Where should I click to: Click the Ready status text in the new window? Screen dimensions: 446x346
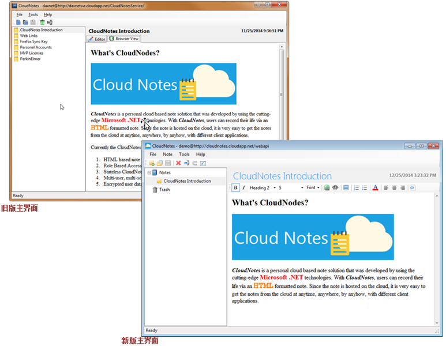coord(151,330)
